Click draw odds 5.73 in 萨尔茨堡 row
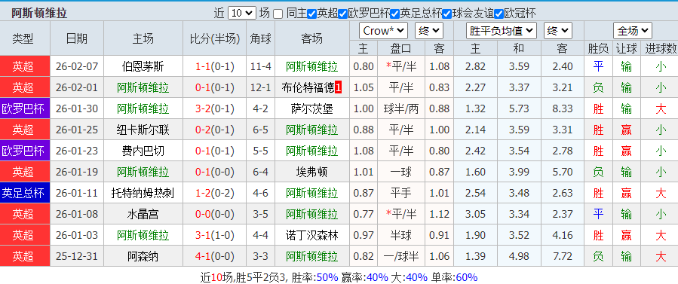 pos(519,108)
